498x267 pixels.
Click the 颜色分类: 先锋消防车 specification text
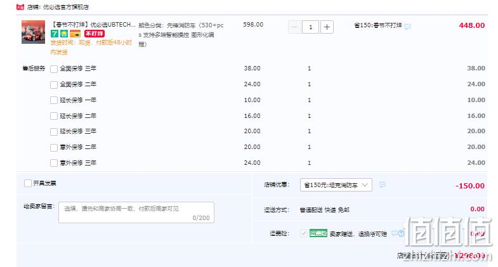point(181,35)
